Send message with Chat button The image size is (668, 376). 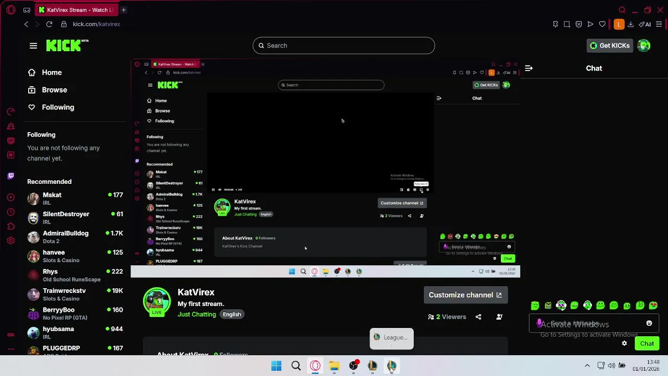[x=647, y=344]
